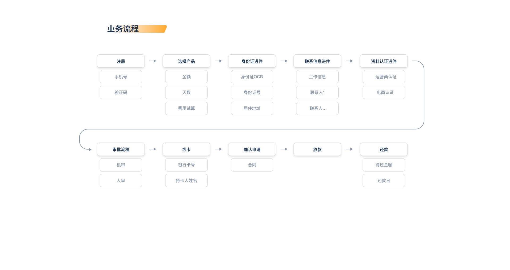Screen dimensions: 510x270
Task: Click the 业务流程 title heading
Action: click(123, 29)
